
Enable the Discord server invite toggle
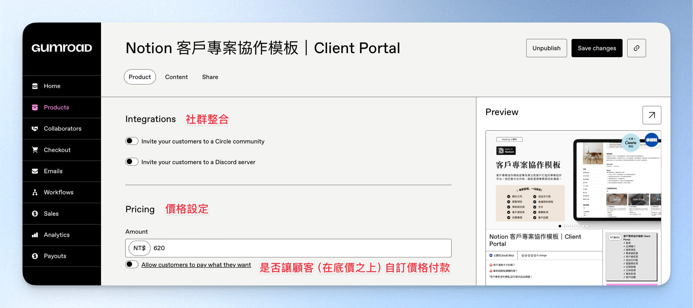132,162
